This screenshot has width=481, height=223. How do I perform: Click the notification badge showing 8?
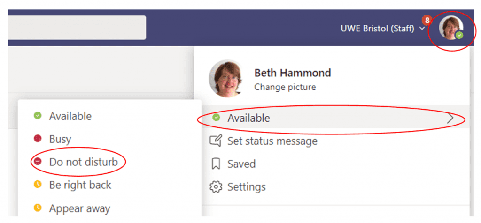(427, 21)
